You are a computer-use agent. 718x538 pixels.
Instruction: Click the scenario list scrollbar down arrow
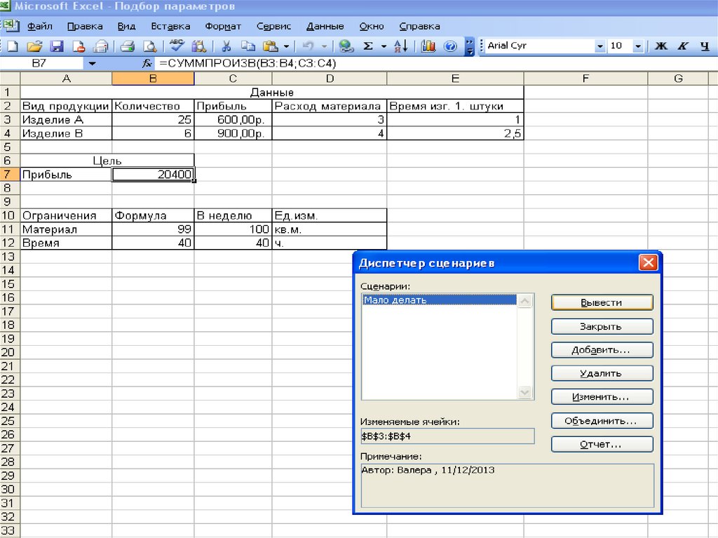point(525,394)
